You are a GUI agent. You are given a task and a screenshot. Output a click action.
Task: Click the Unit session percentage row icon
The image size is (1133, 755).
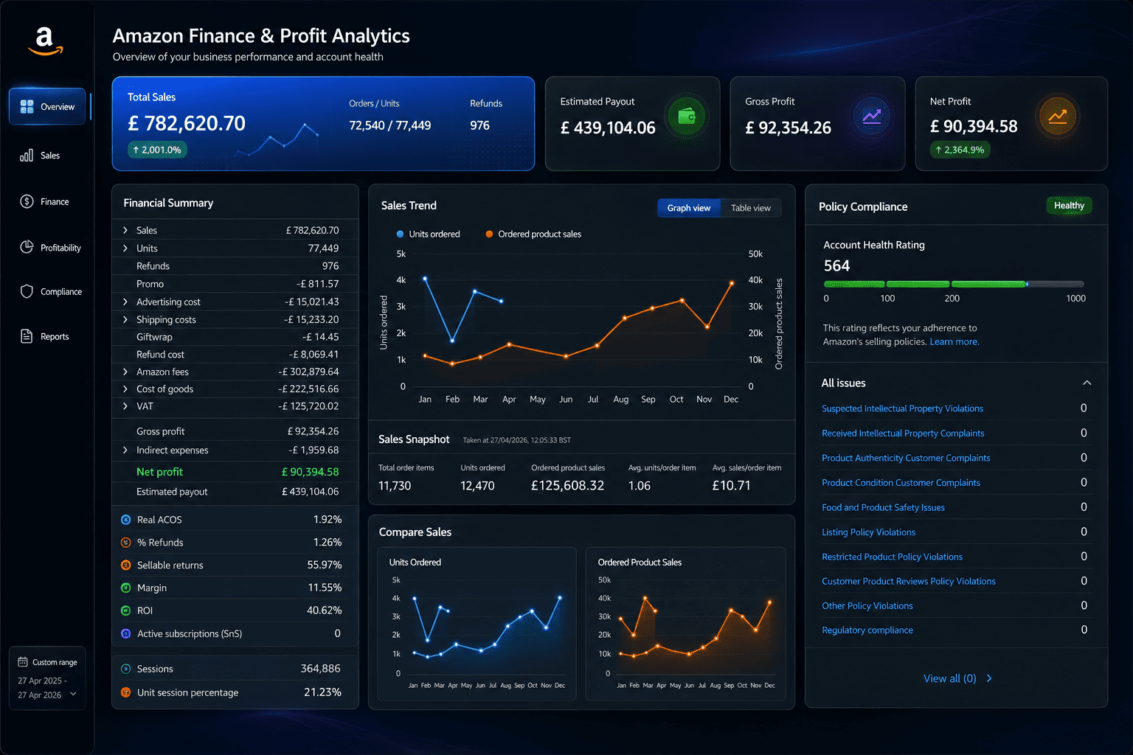[125, 693]
